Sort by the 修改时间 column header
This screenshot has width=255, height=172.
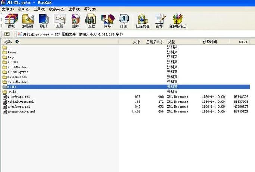tap(210, 42)
